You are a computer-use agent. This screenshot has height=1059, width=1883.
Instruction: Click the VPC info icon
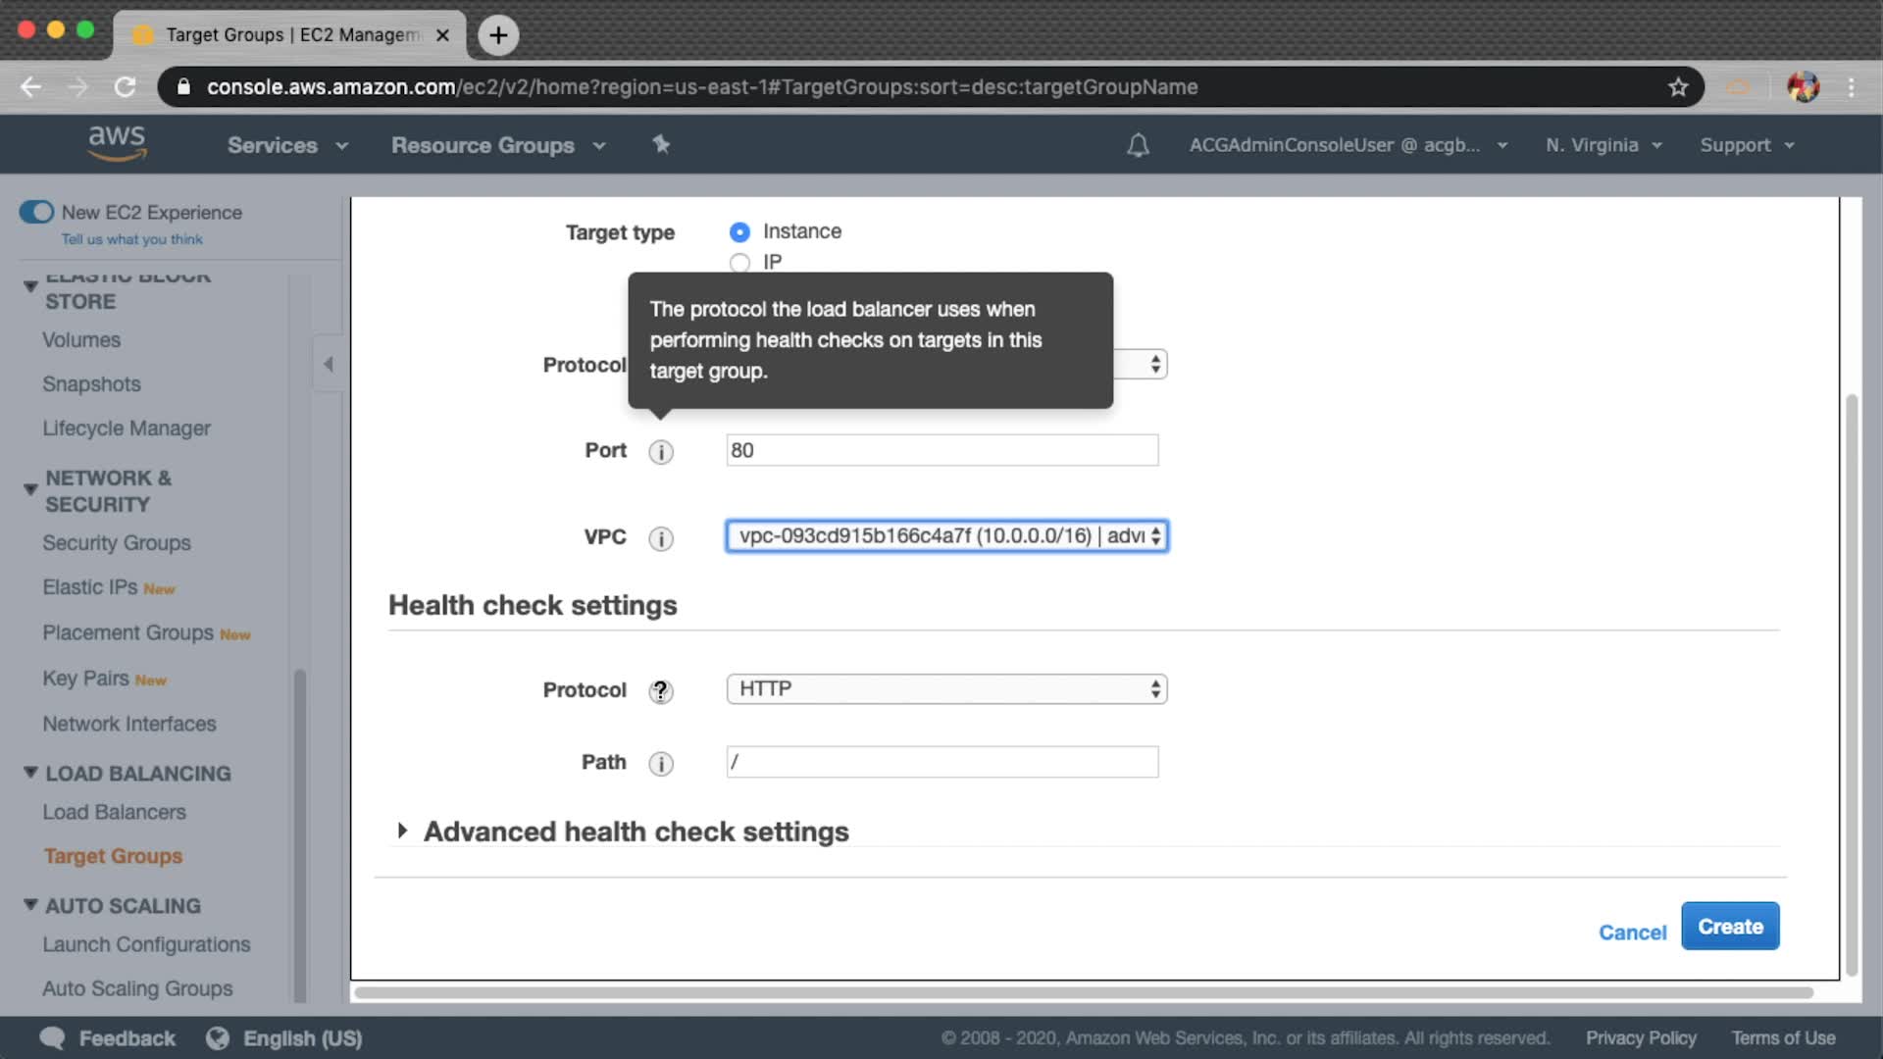(661, 538)
